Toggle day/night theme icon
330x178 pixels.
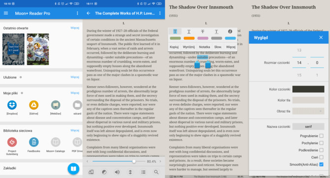[x=104, y=172]
